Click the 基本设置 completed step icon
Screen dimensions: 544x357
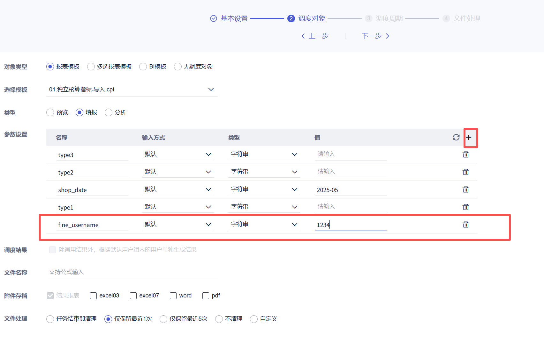pos(214,18)
